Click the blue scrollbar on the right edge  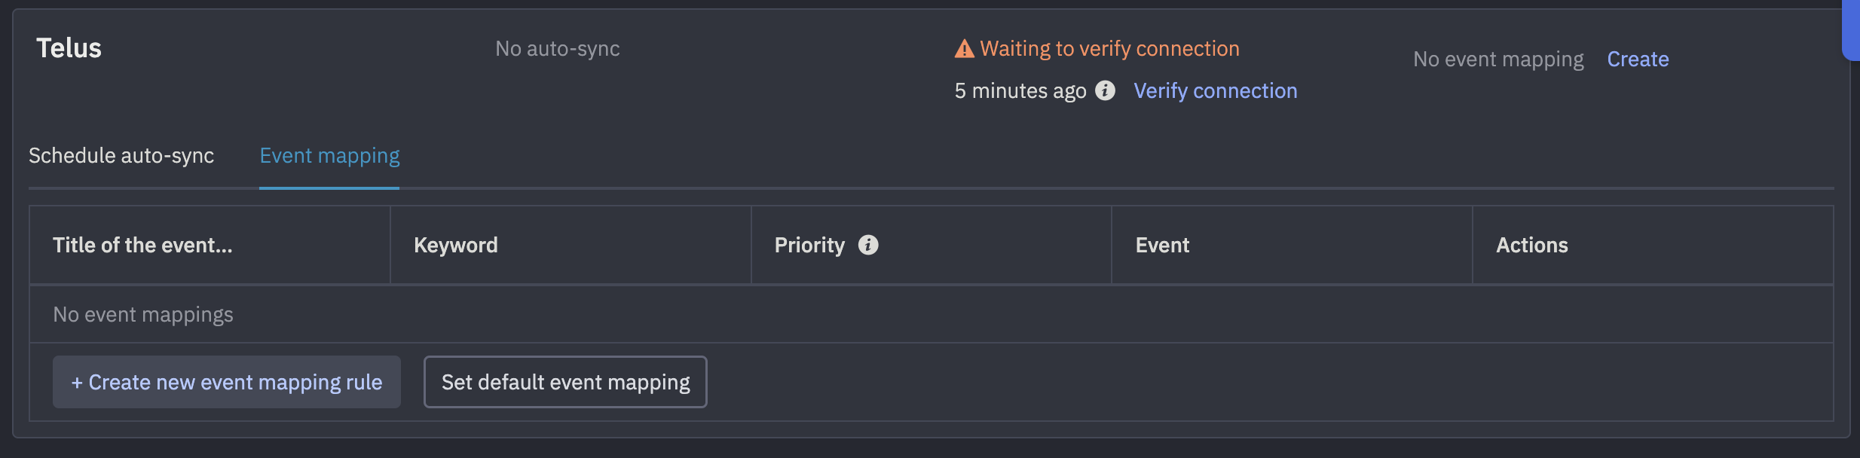pos(1852,30)
